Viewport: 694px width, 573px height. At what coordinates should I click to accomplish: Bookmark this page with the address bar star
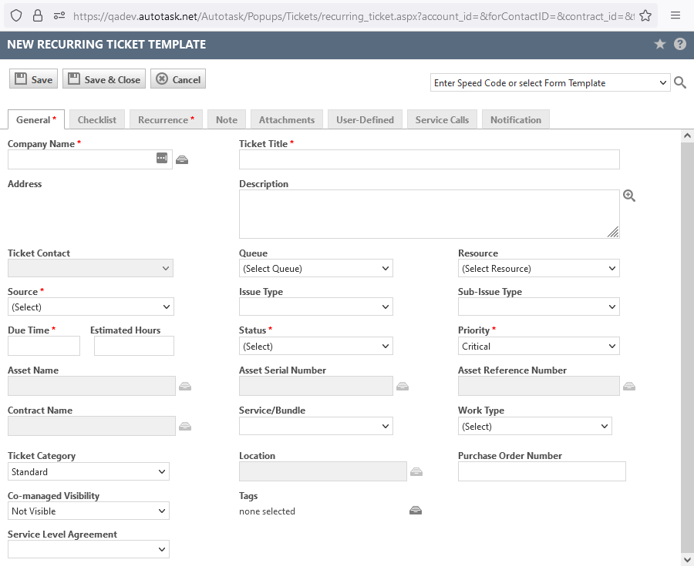pyautogui.click(x=645, y=16)
